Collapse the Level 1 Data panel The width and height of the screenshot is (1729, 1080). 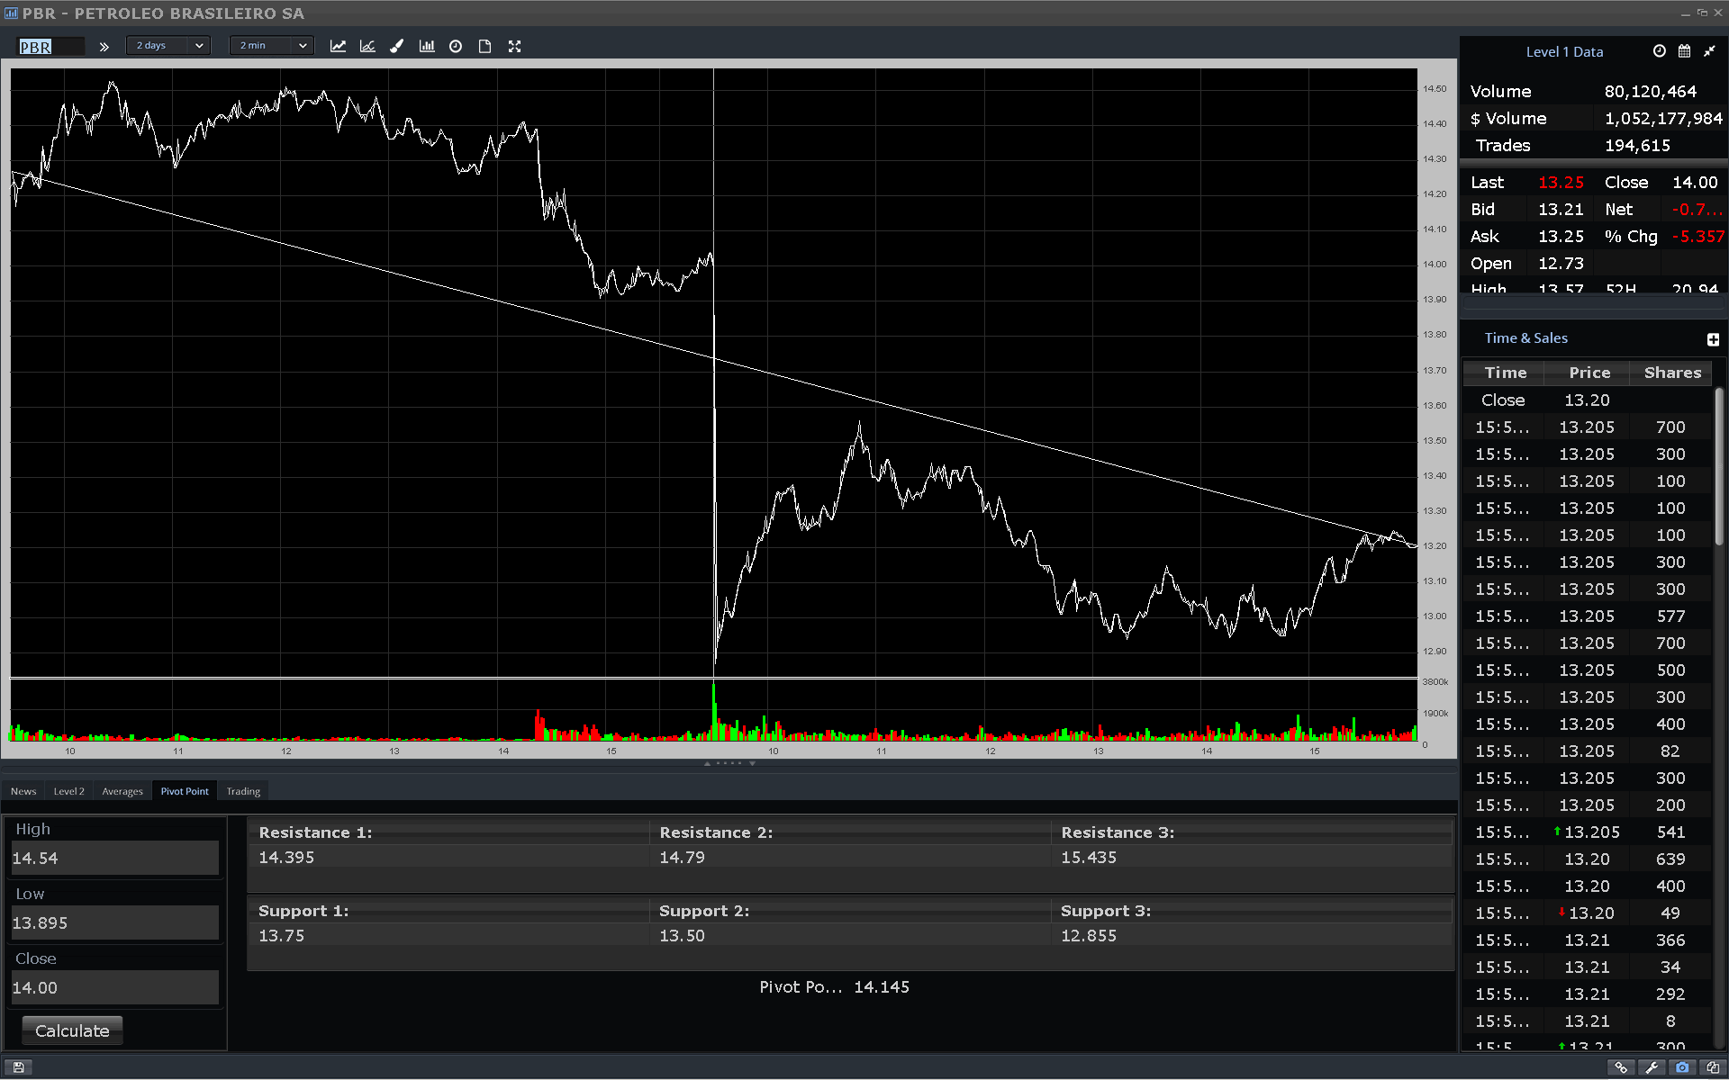pos(1709,51)
